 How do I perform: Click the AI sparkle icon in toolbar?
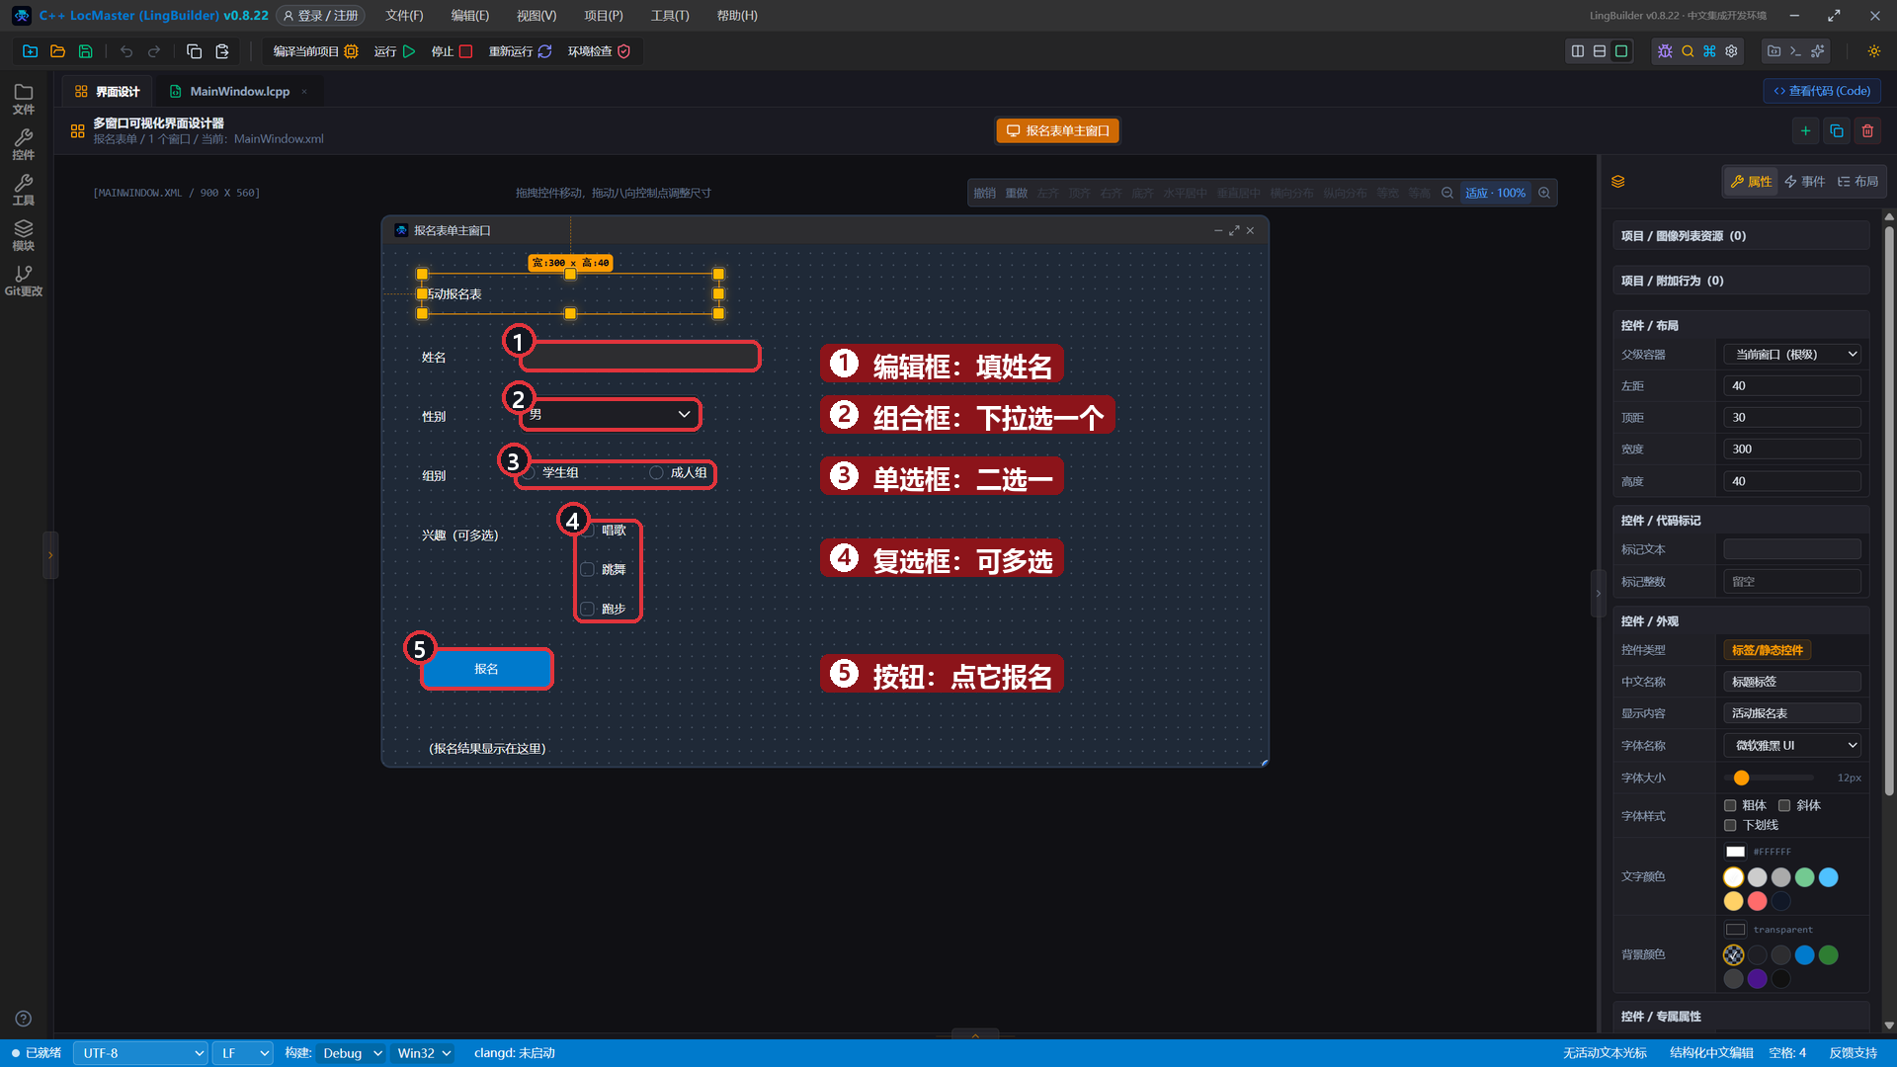point(1817,51)
